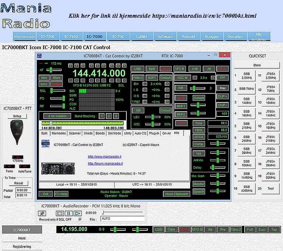Toggle Split button
Viewport: 283px width, 251px height.
click(x=152, y=69)
